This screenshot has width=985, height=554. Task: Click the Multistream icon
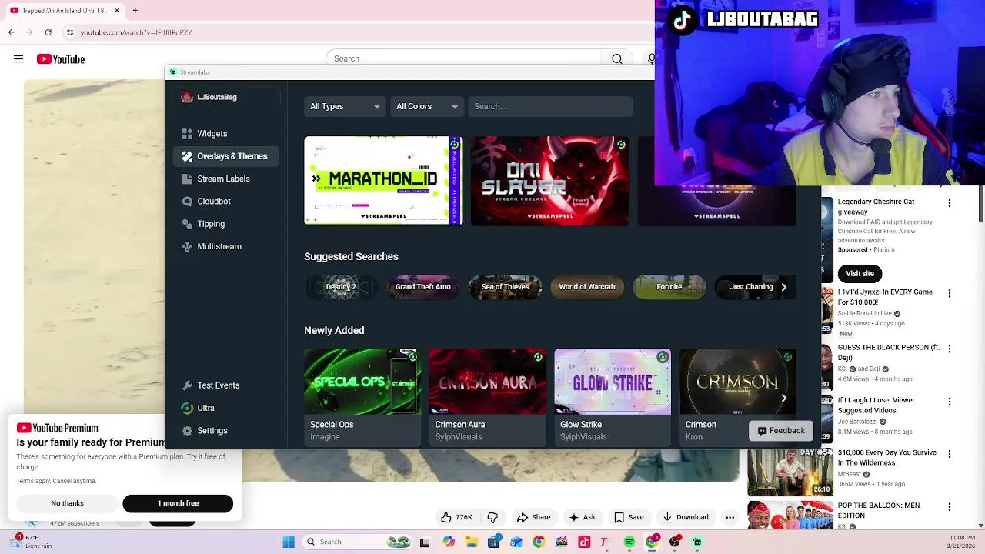tap(187, 246)
